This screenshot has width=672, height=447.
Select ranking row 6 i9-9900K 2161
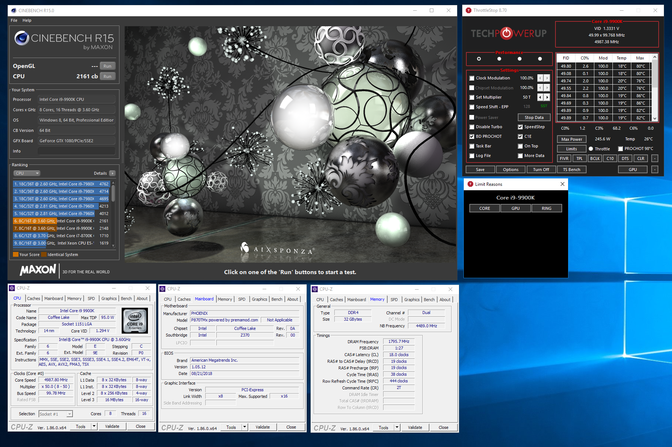pyautogui.click(x=61, y=221)
